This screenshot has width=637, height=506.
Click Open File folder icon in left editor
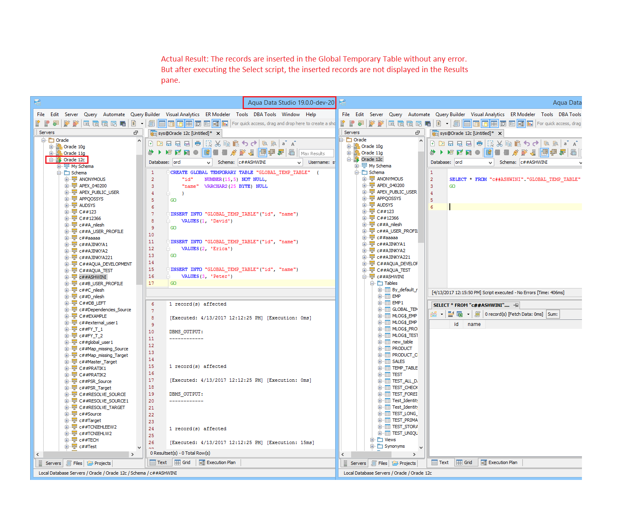pos(160,143)
